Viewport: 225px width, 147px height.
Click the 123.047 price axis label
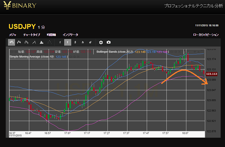point(211,90)
